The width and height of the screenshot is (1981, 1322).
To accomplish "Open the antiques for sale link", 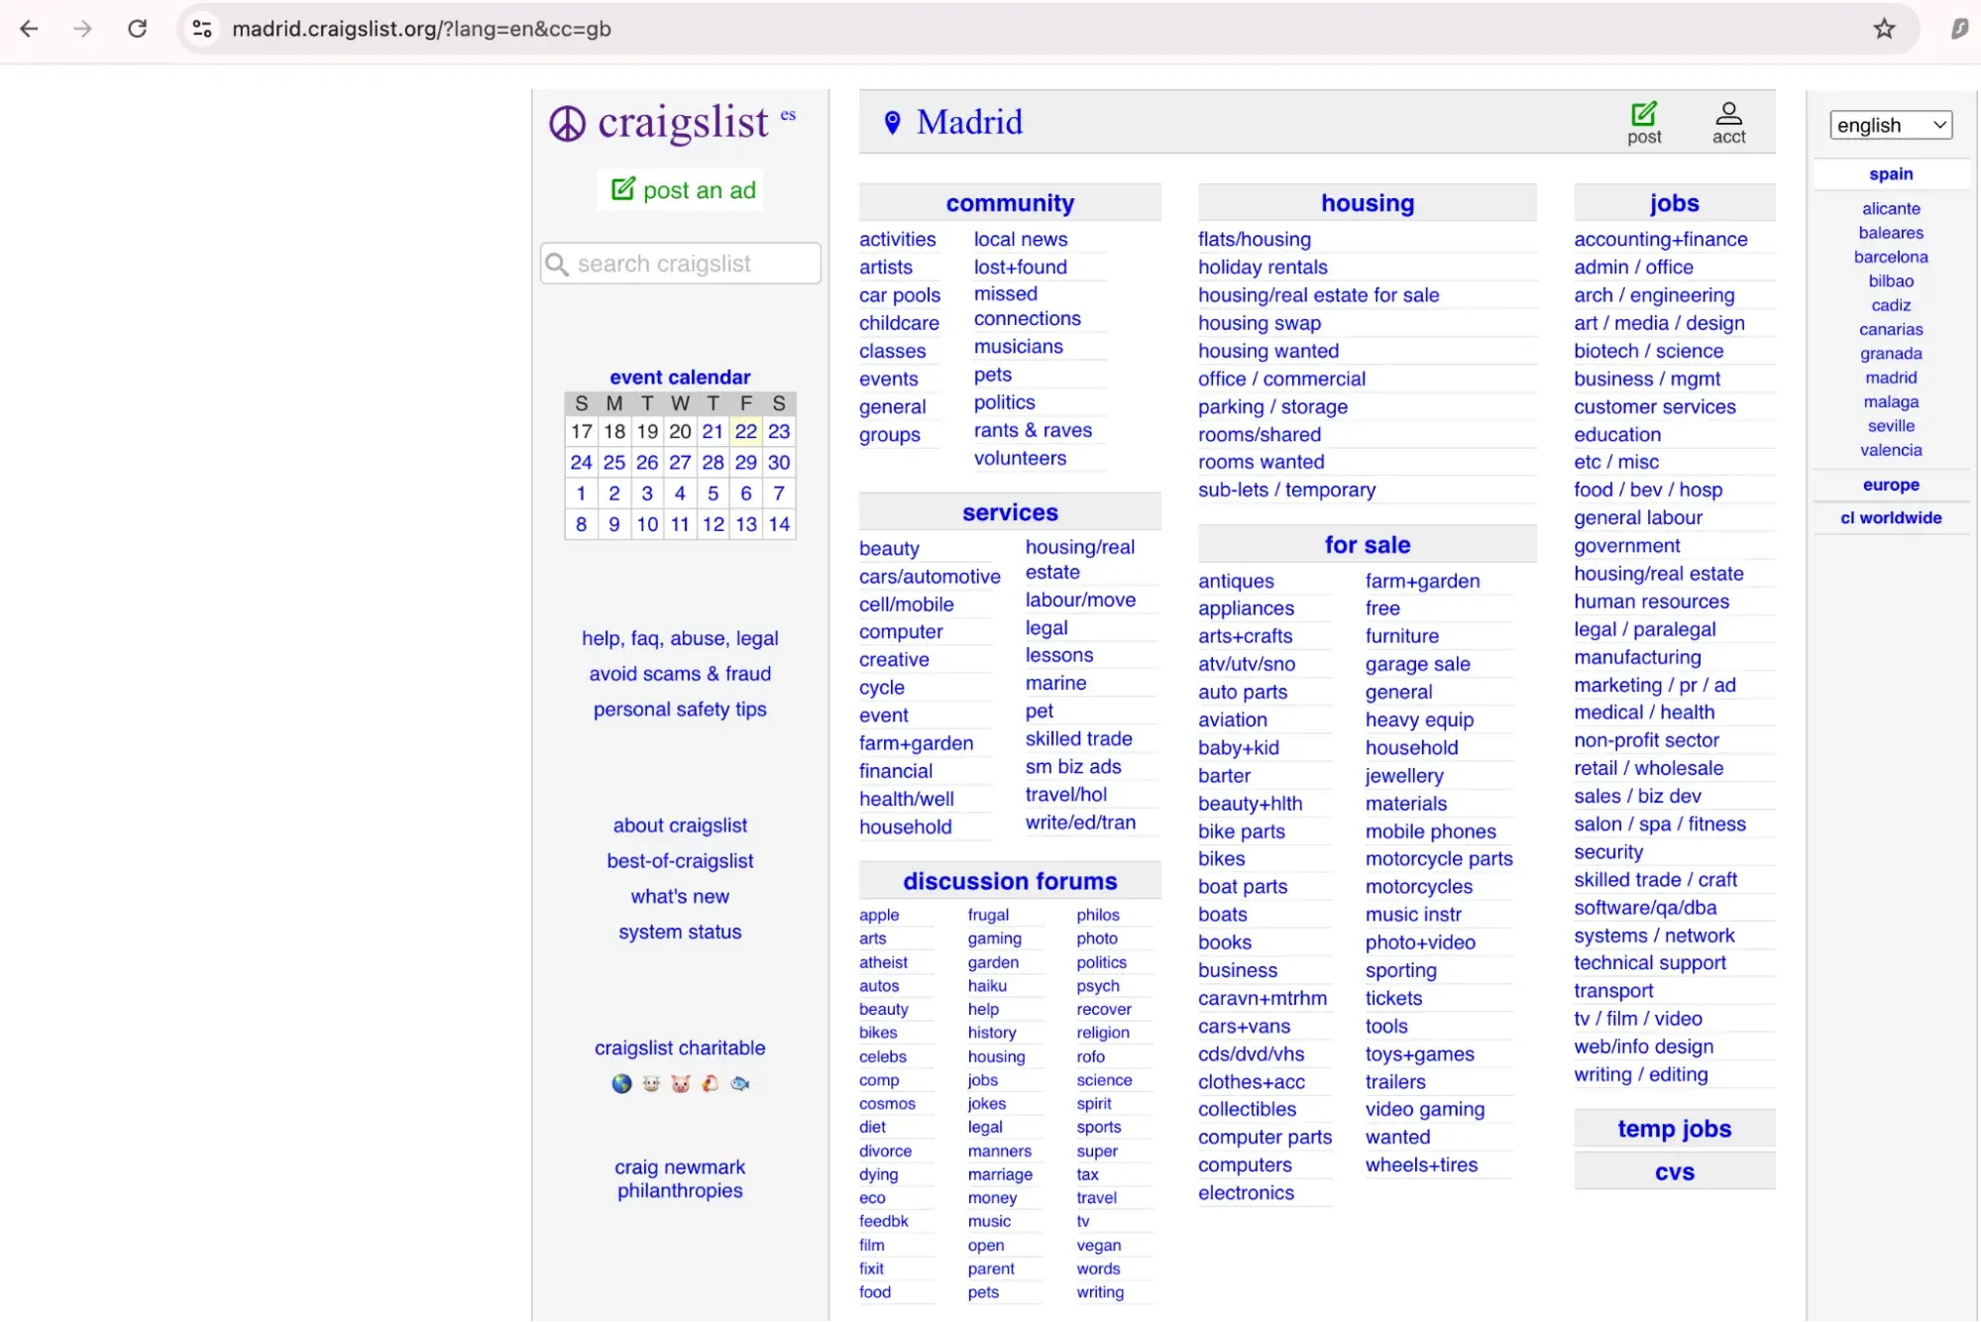I will (x=1236, y=581).
